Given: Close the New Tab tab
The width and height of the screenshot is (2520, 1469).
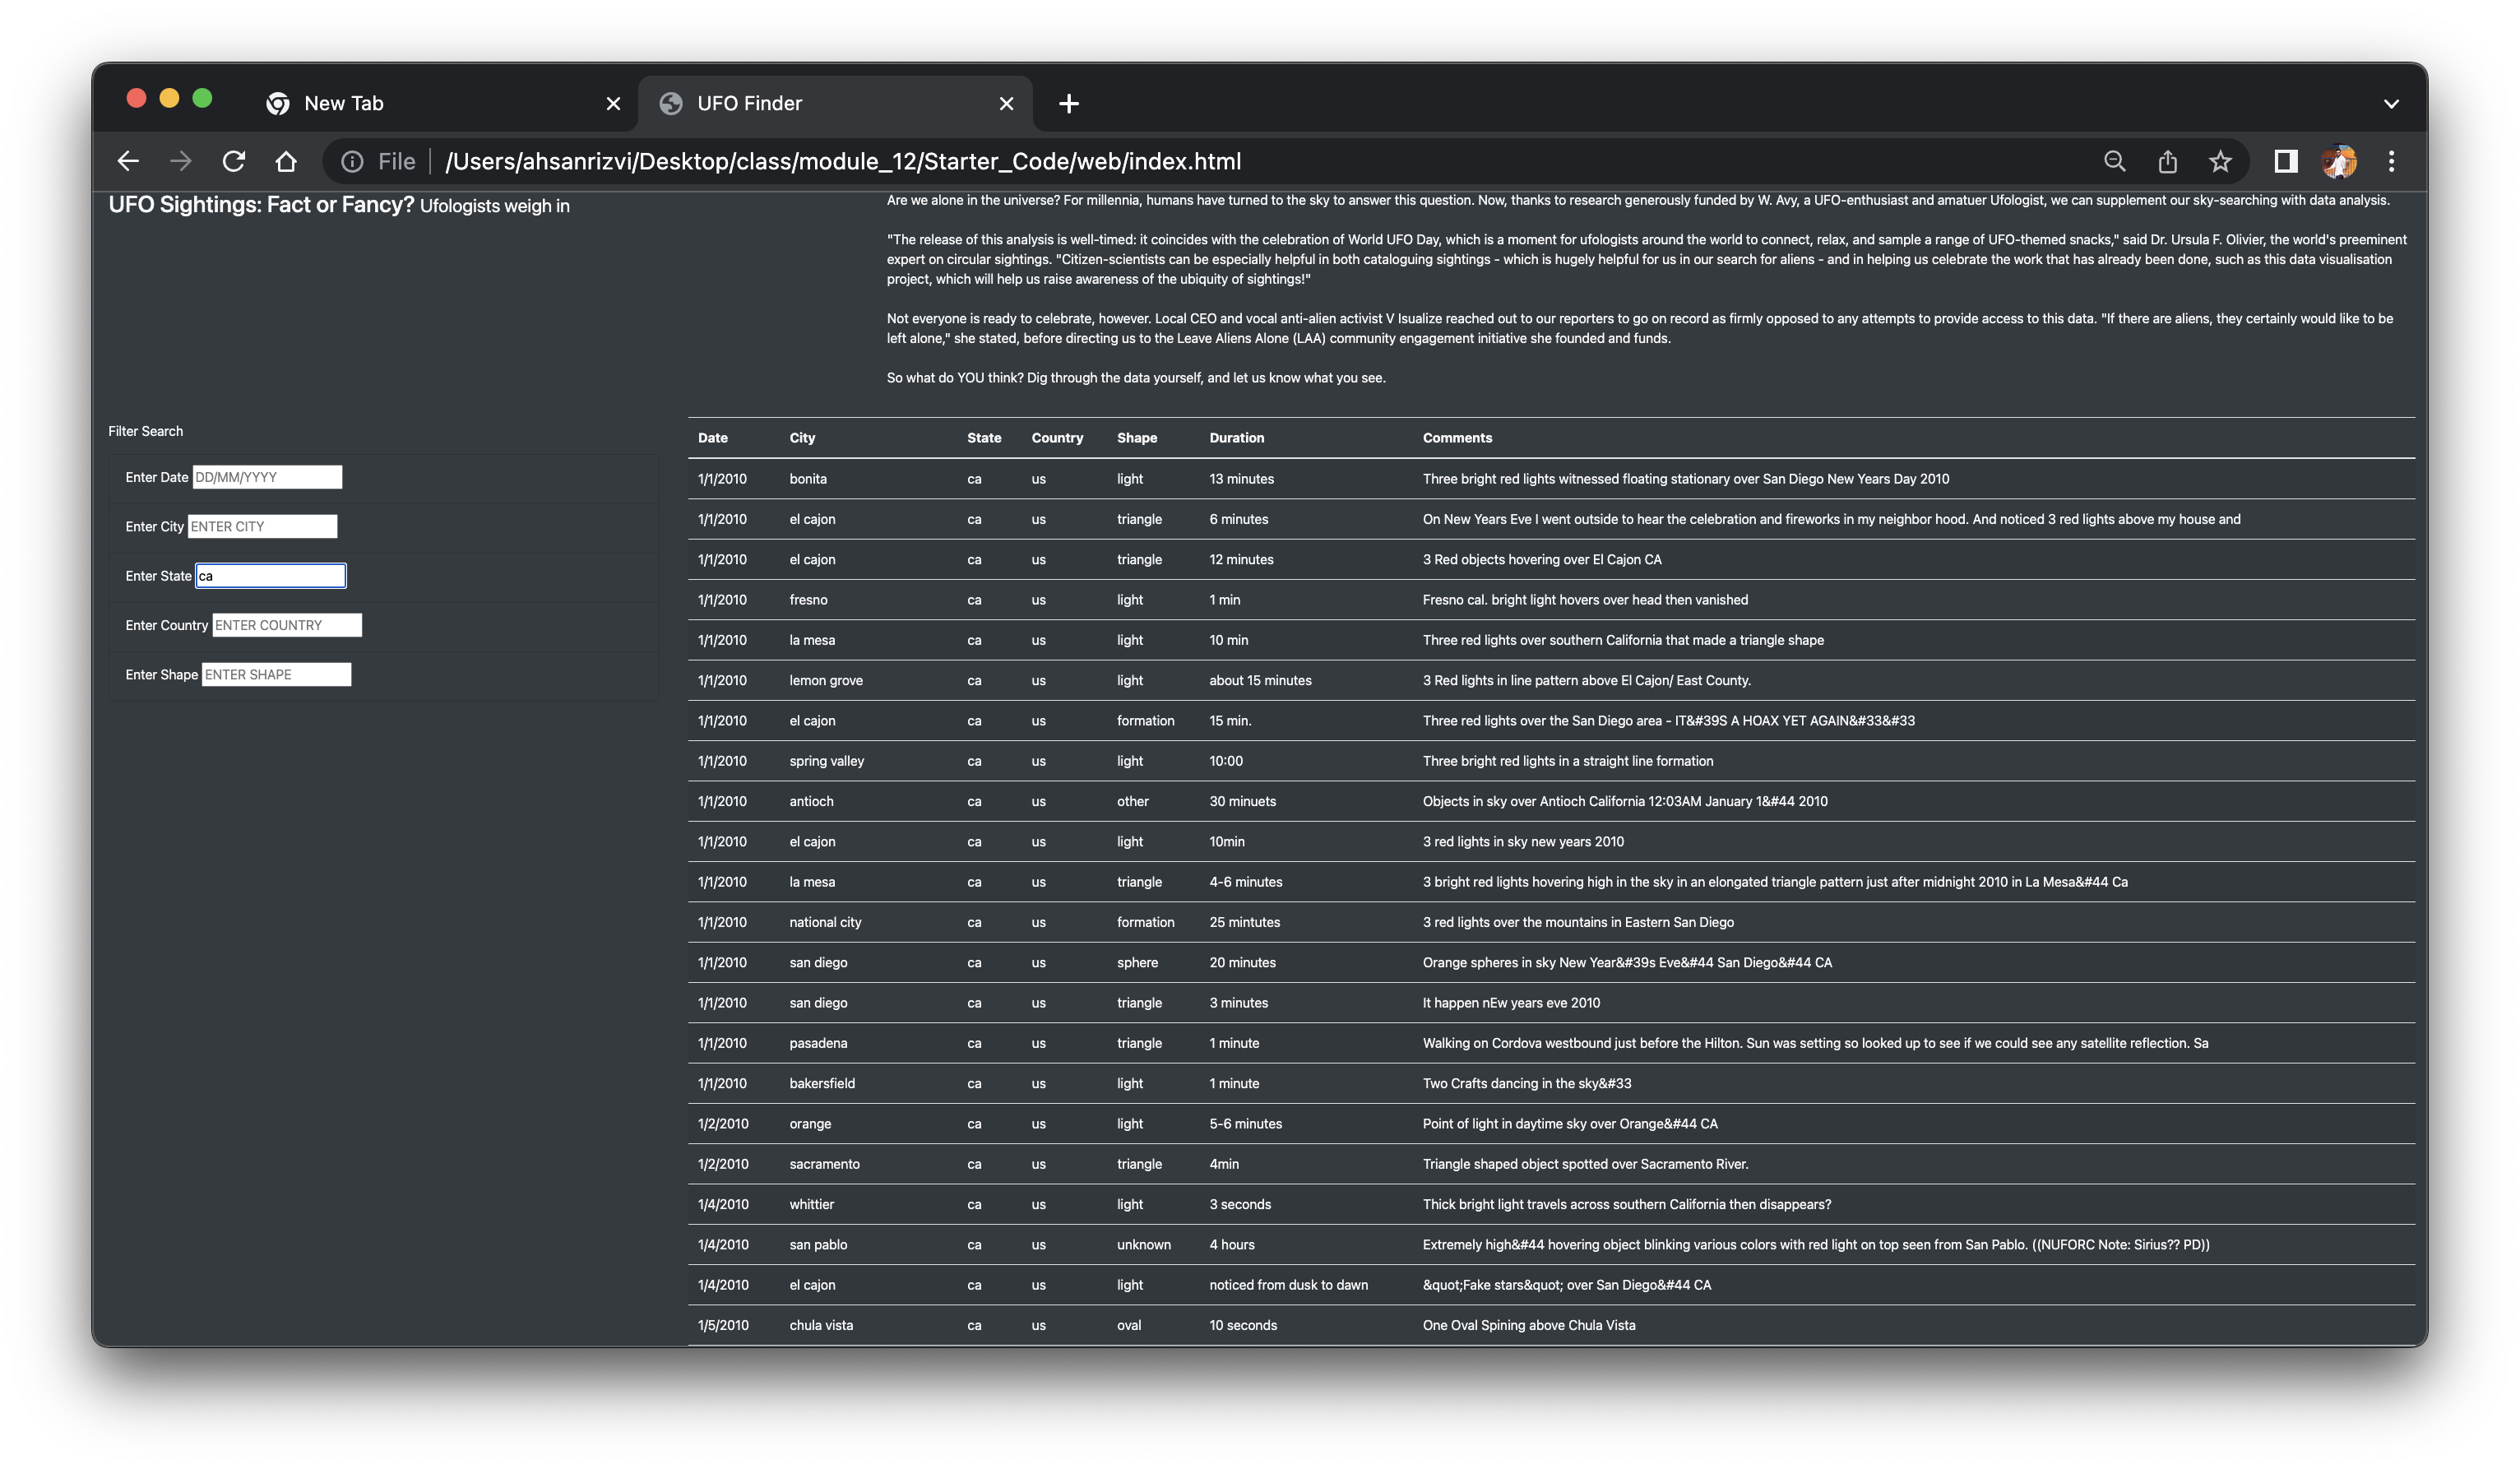Looking at the screenshot, I should coord(613,103).
